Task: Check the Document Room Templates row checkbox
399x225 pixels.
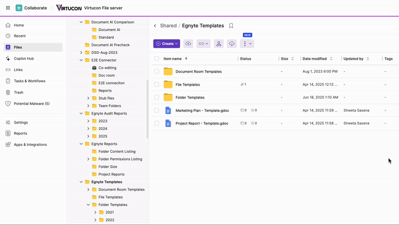Action: pyautogui.click(x=157, y=71)
